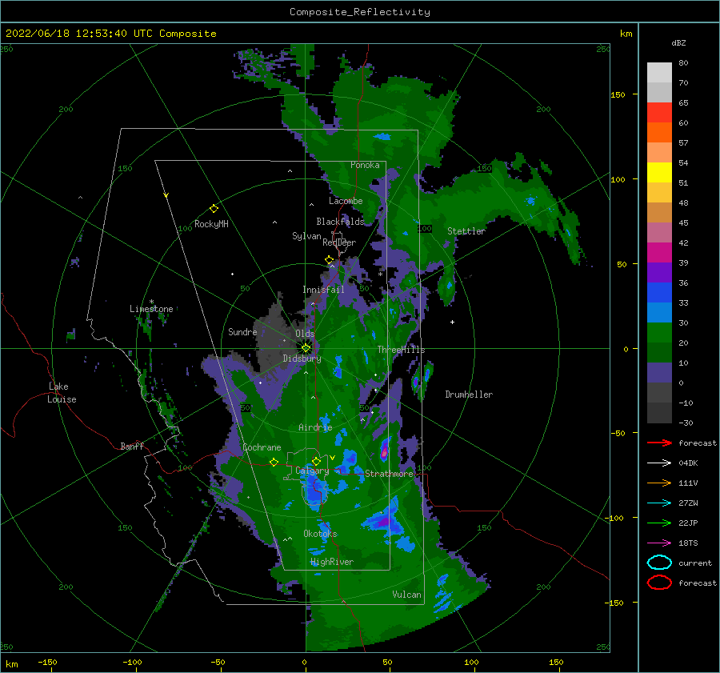720x673 pixels.
Task: Click the Sylvan label
Action: tap(306, 236)
